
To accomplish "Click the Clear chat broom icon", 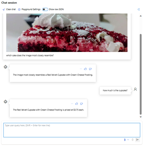I will click(4, 9).
